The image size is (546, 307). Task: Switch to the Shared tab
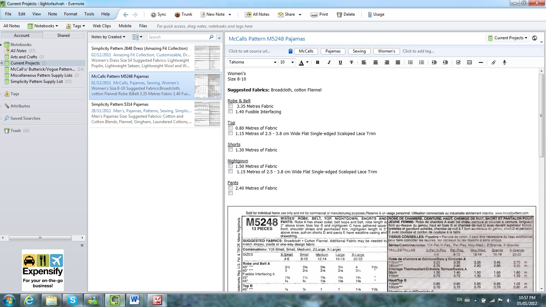(63, 35)
